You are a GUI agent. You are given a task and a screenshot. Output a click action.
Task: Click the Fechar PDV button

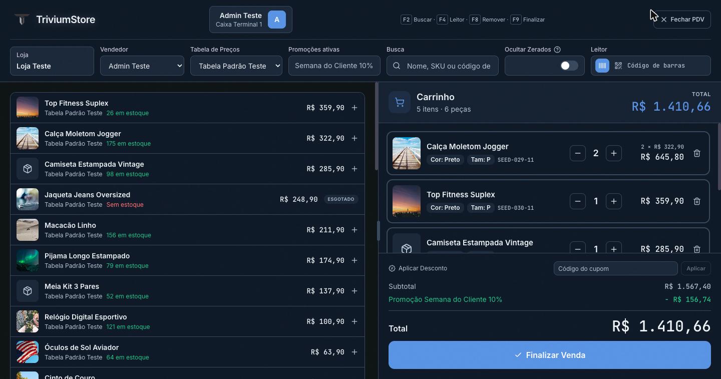682,20
